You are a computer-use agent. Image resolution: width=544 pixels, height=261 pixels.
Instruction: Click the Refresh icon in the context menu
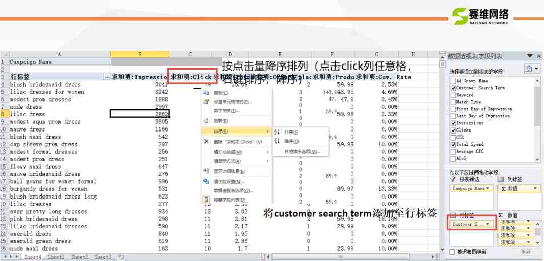(206, 121)
